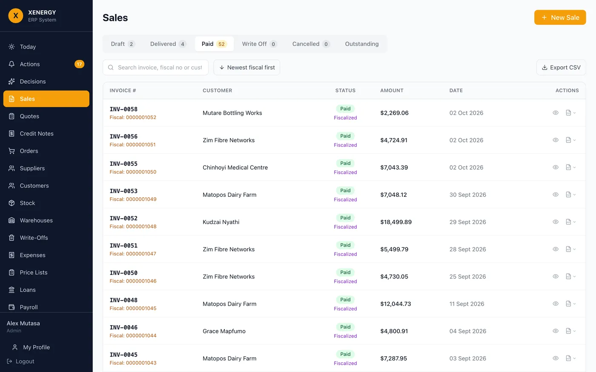Open document dropdown for INV-0058
This screenshot has height=372, width=596.
coord(570,113)
